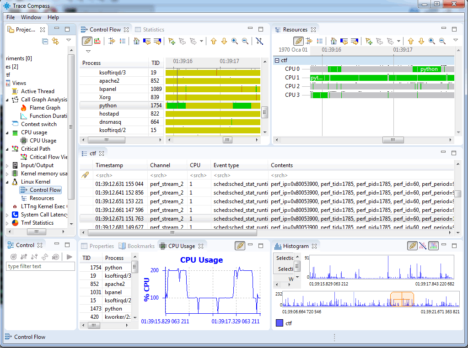This screenshot has height=348, width=468.
Task: Open the Window menu
Action: click(31, 17)
